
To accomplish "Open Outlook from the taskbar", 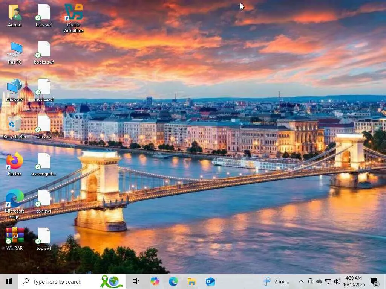I will 210,281.
